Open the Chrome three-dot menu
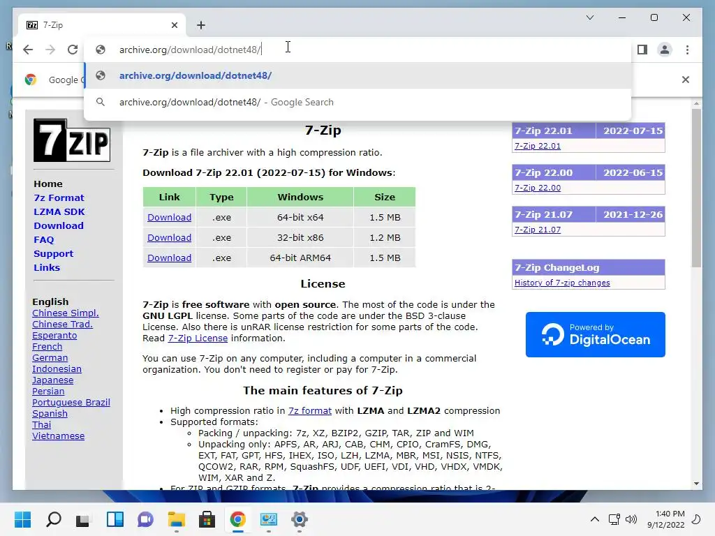 [687, 50]
